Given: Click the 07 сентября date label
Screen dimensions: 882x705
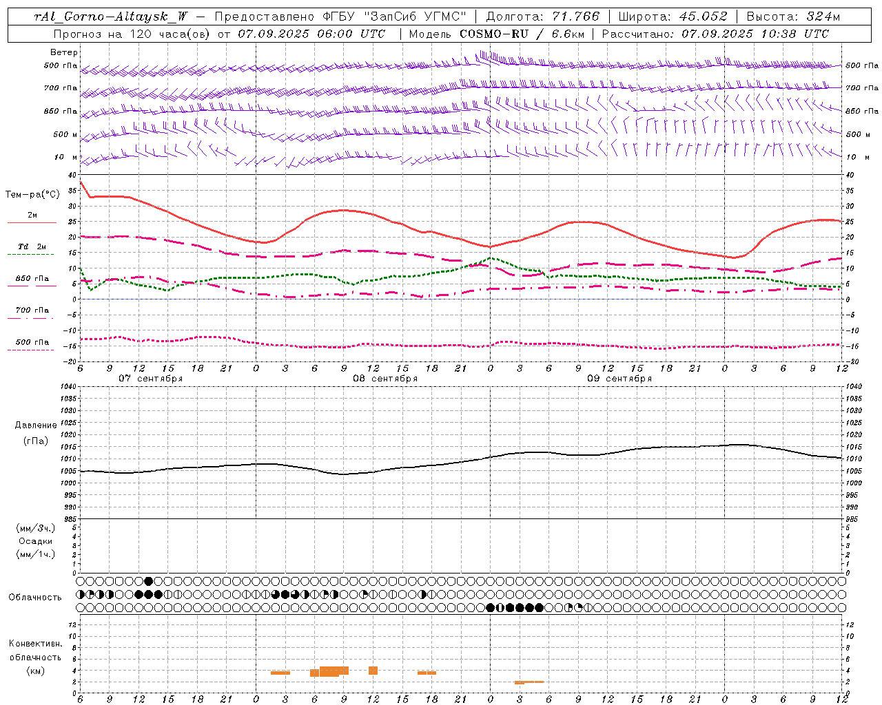Looking at the screenshot, I should (150, 379).
